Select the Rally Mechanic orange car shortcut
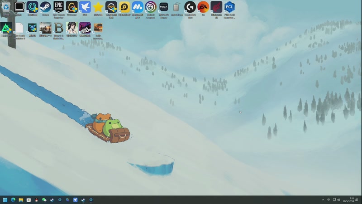362x204 pixels. tap(98, 31)
